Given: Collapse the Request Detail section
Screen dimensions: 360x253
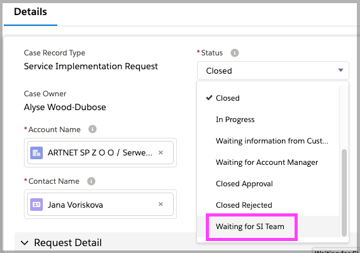Looking at the screenshot, I should (25, 243).
